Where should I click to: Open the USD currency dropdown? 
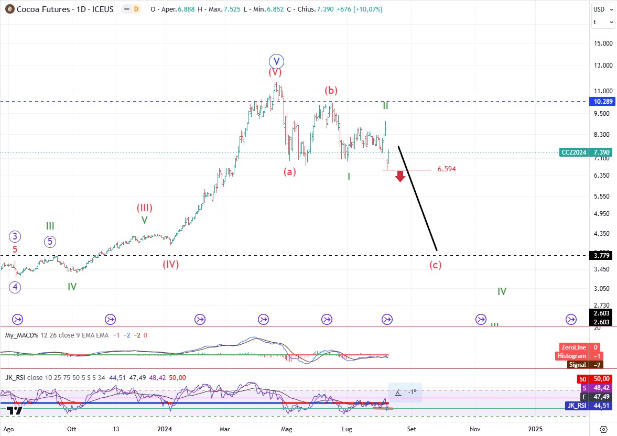pos(603,9)
